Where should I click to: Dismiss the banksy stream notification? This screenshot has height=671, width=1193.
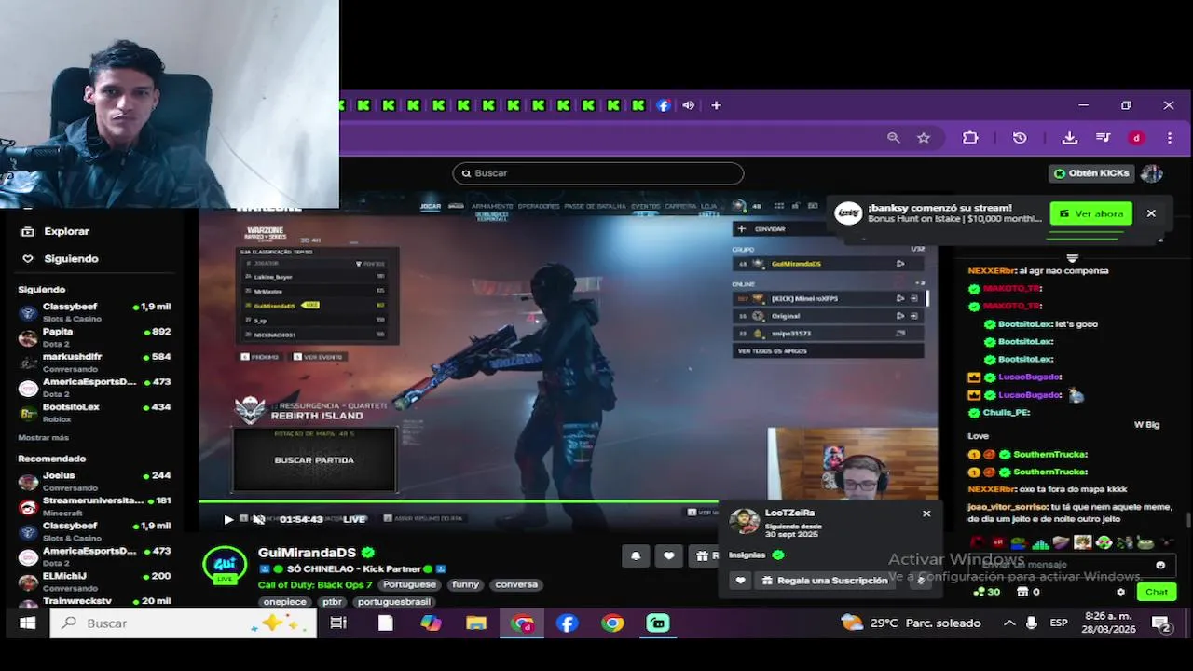coord(1151,213)
